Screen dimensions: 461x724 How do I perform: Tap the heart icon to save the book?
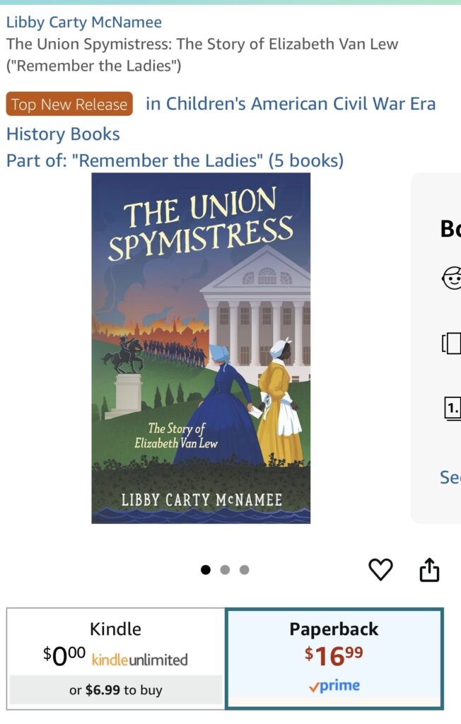click(x=380, y=569)
